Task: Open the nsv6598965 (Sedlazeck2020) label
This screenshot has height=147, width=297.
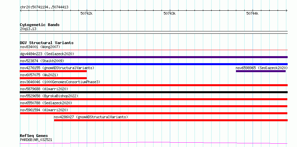Action: (262, 68)
